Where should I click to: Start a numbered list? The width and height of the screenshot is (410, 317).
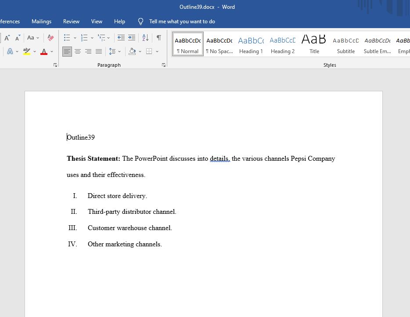84,38
